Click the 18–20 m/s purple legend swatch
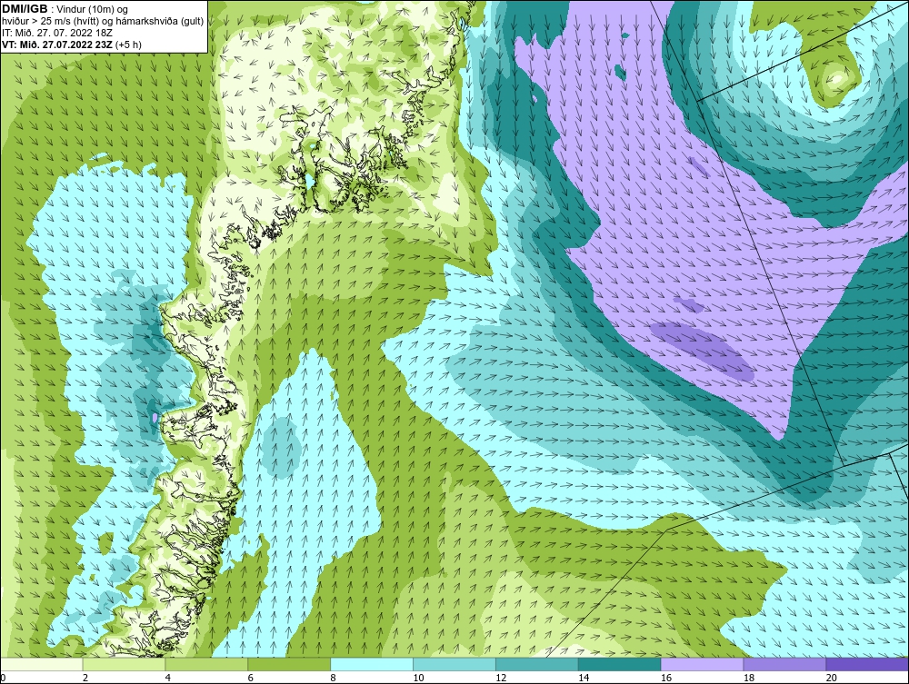 (x=785, y=664)
